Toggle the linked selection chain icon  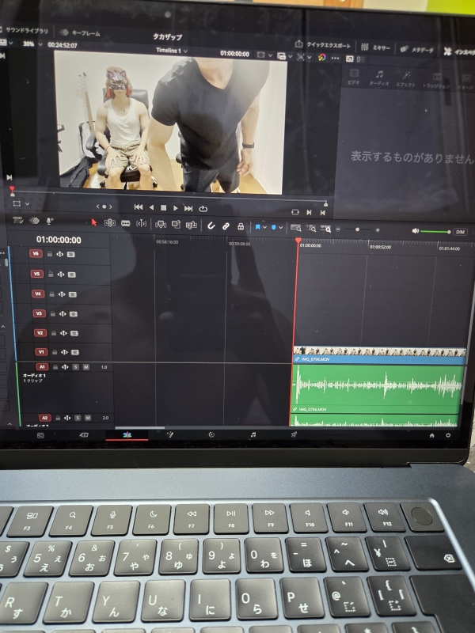(x=226, y=226)
